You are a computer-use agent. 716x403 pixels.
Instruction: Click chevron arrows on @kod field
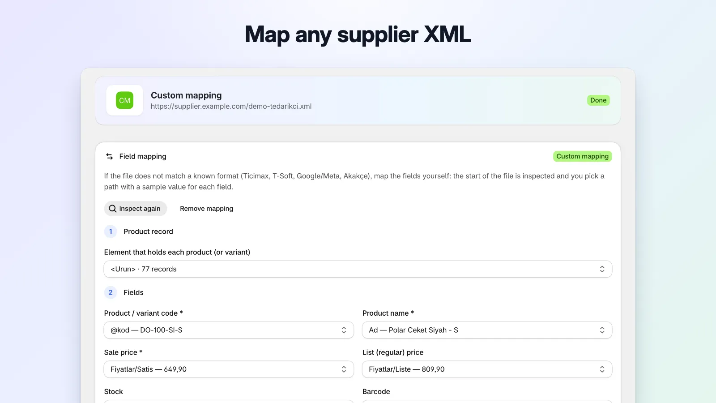coord(344,330)
